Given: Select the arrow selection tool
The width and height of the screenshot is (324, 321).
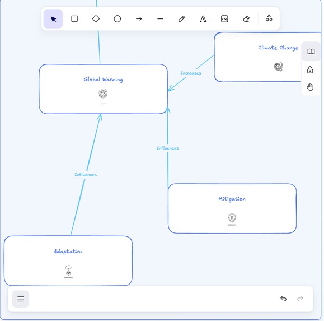Looking at the screenshot, I should coord(53,19).
